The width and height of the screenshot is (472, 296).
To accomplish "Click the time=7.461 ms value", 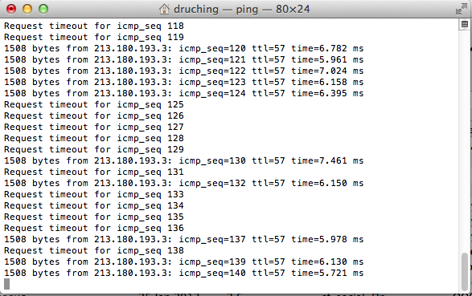I will point(327,160).
